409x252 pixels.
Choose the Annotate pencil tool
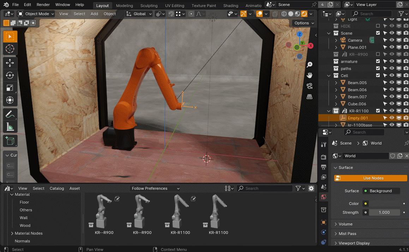click(x=10, y=114)
